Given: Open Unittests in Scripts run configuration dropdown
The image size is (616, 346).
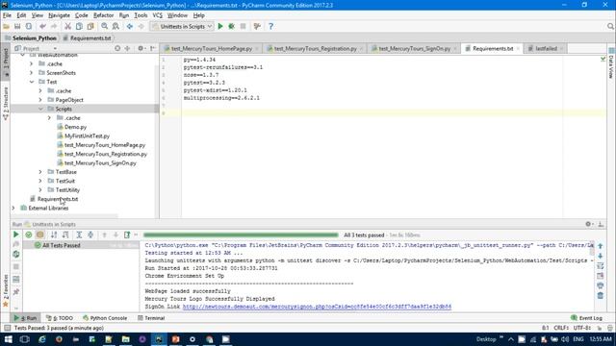Looking at the screenshot, I should (182, 26).
